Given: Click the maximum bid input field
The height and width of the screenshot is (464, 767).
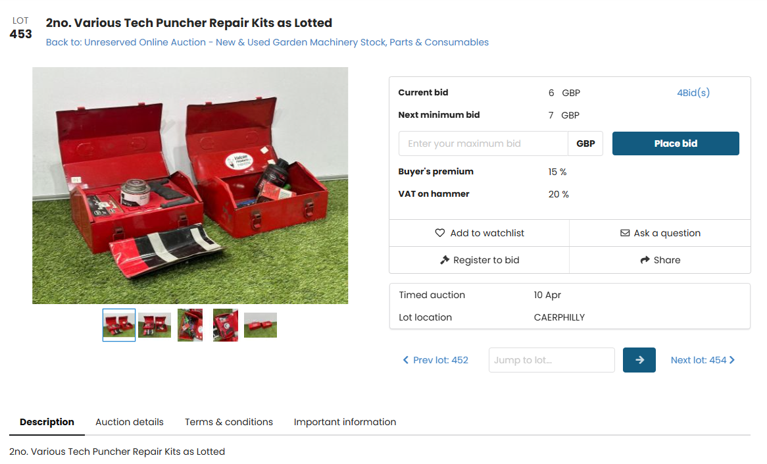Looking at the screenshot, I should click(483, 143).
